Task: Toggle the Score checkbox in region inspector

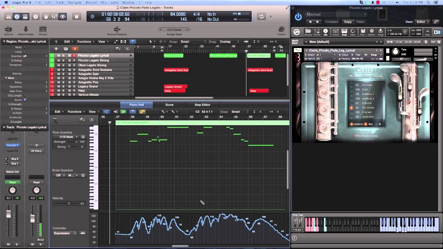Action: click(x=25, y=100)
